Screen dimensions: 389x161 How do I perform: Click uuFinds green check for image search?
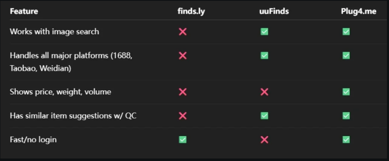coord(264,32)
